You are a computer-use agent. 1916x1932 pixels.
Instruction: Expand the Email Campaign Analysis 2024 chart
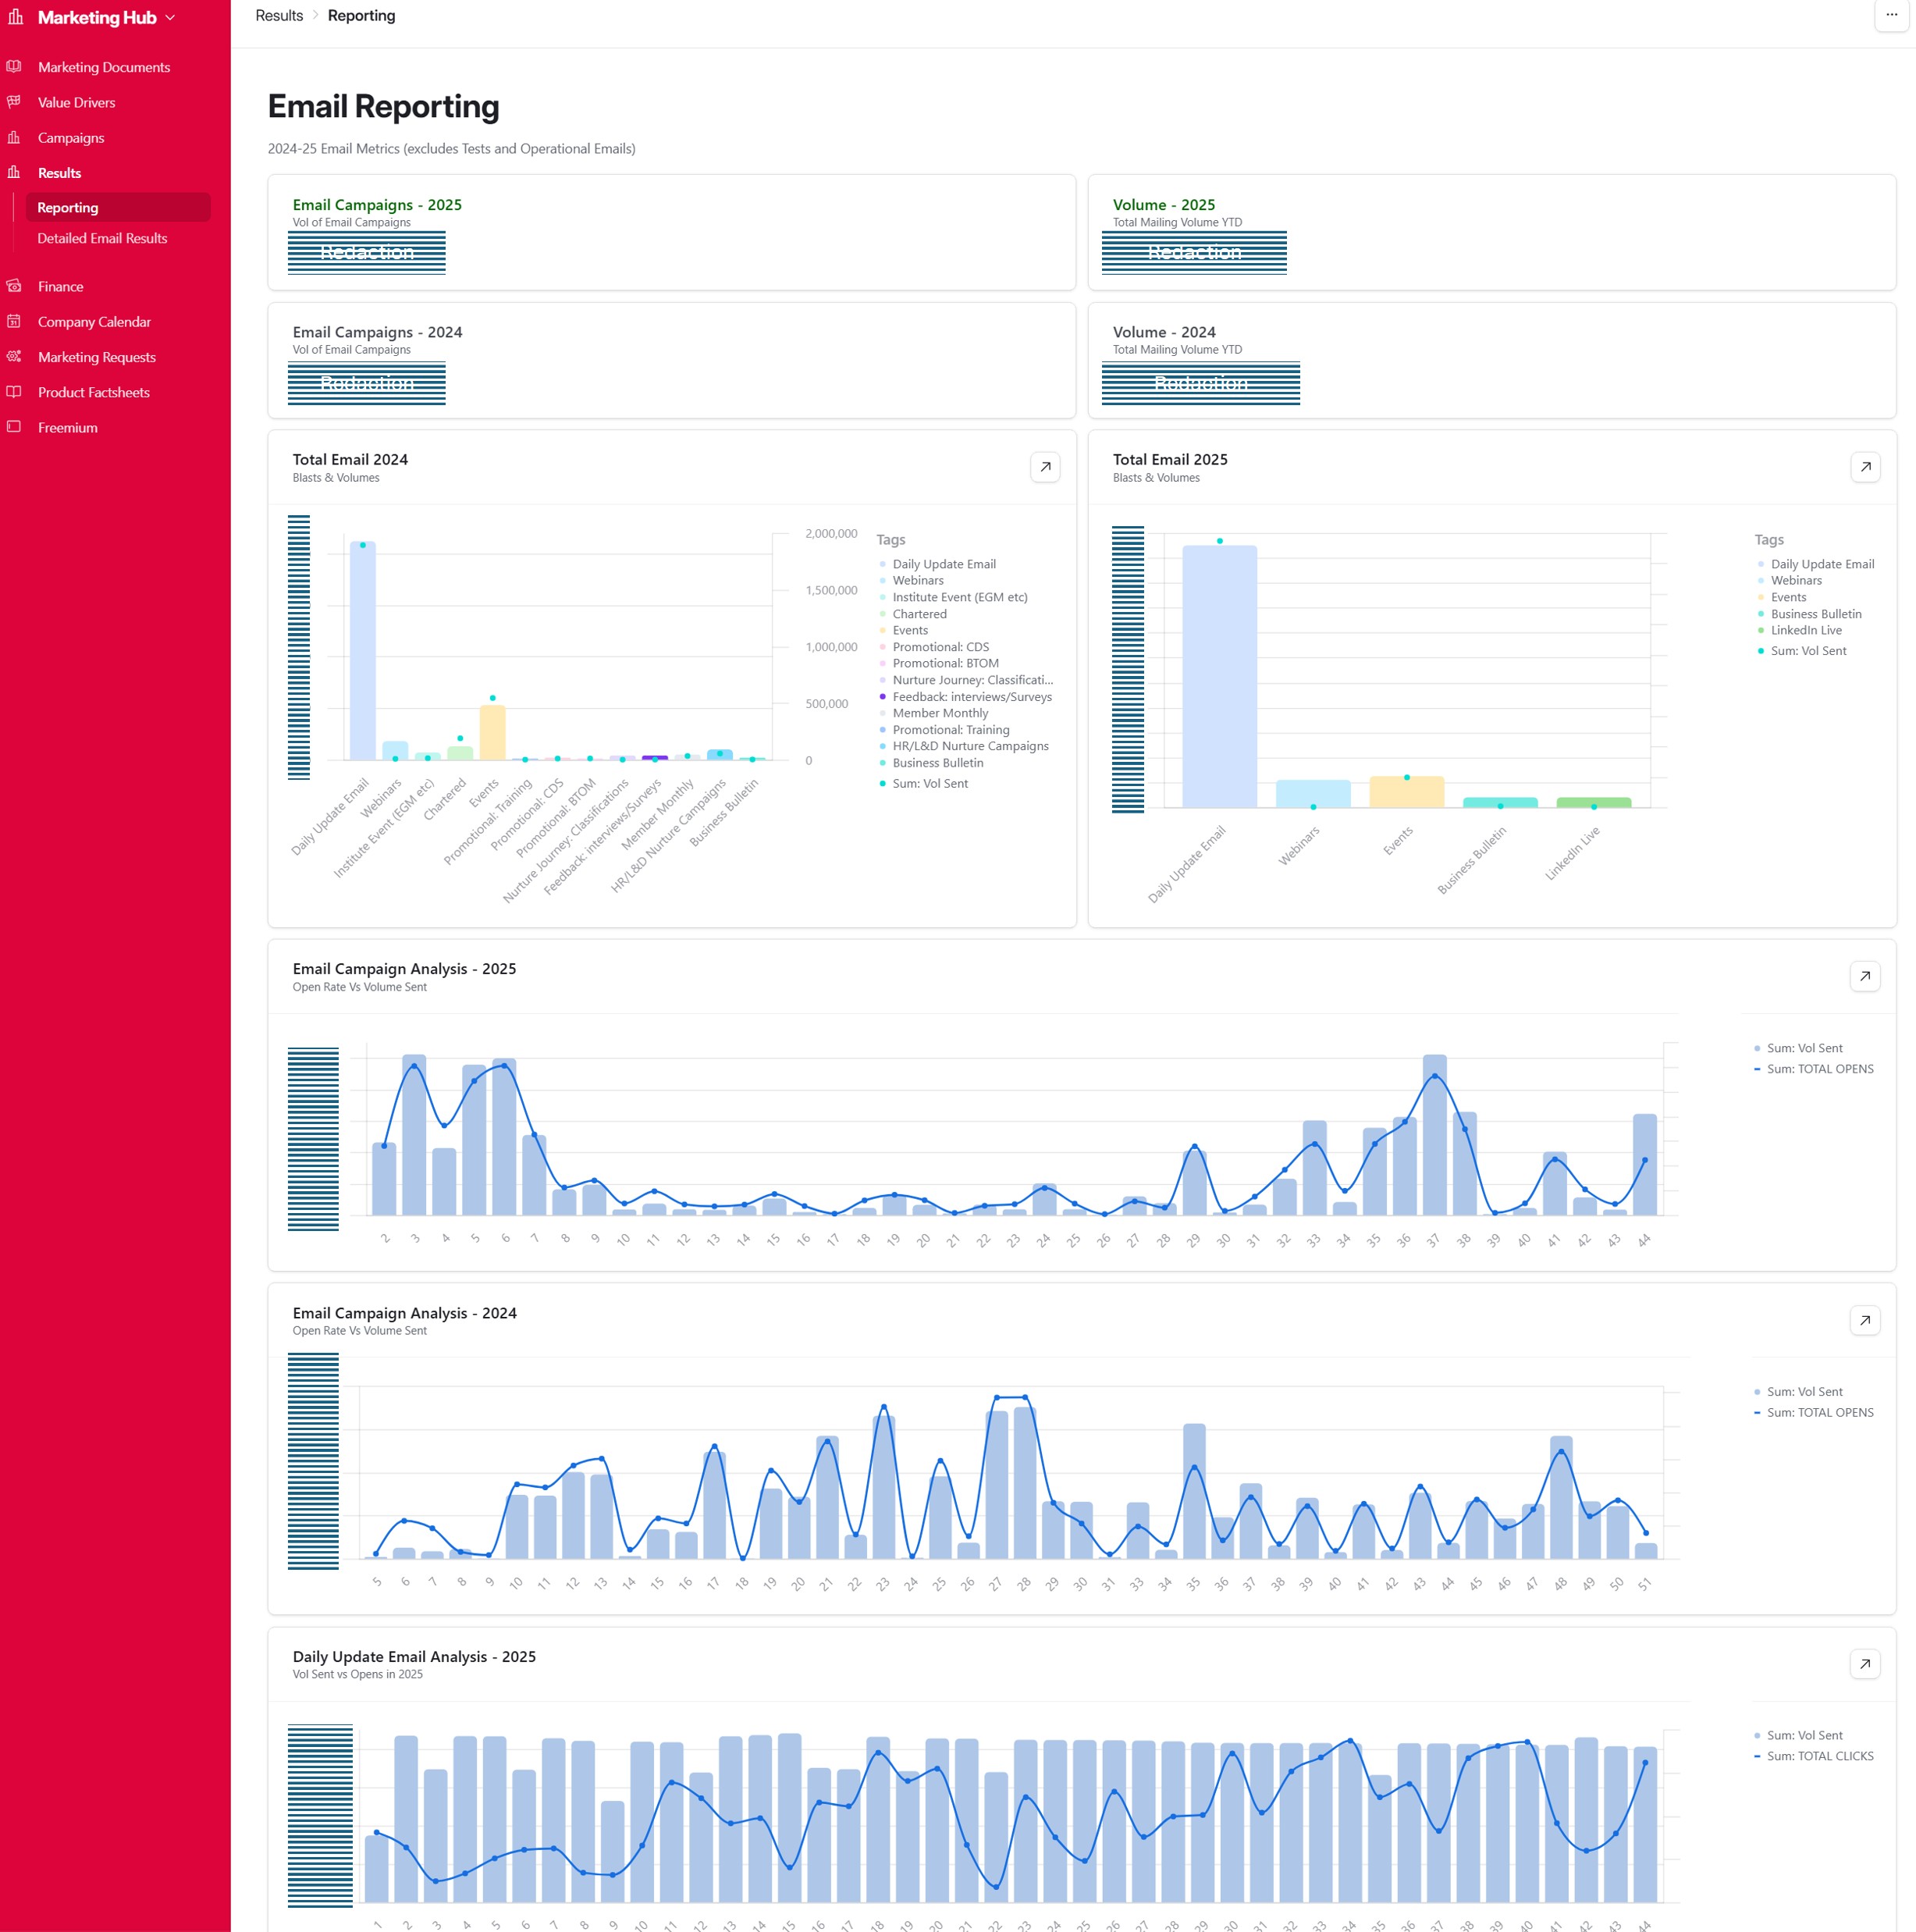[x=1865, y=1320]
